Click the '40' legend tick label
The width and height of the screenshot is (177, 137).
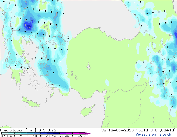[x=73, y=136]
